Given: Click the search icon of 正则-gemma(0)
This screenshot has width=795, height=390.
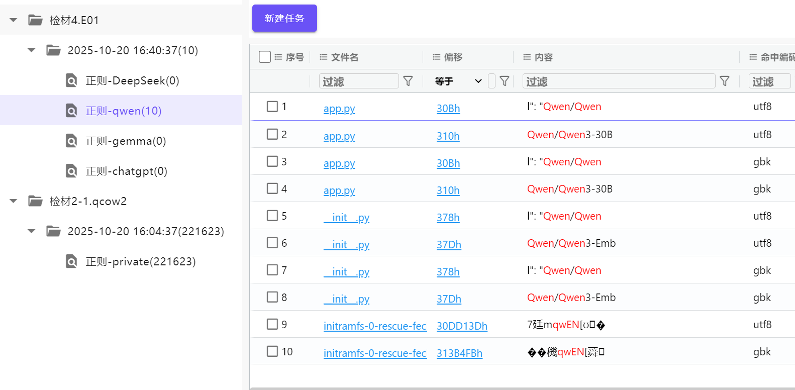Looking at the screenshot, I should 72,141.
